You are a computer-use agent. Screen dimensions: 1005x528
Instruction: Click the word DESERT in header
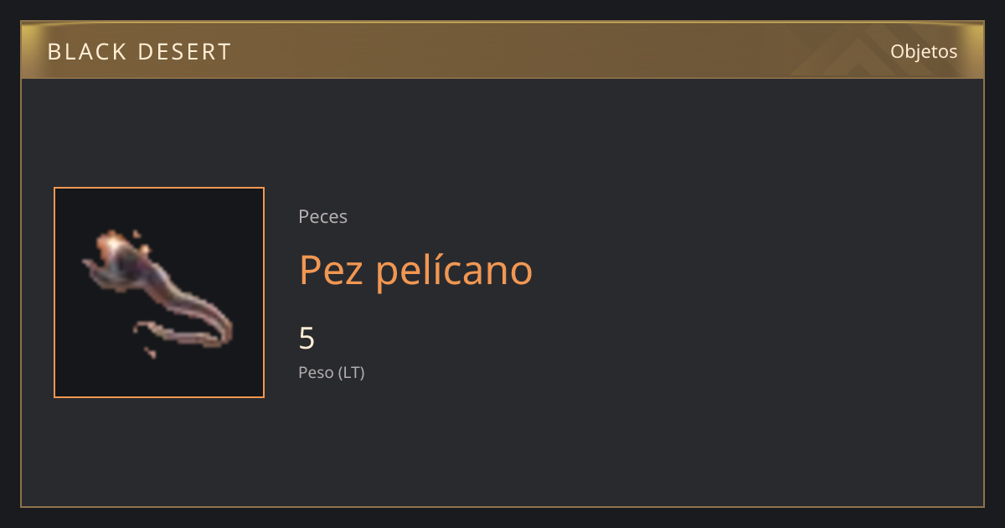coord(184,52)
